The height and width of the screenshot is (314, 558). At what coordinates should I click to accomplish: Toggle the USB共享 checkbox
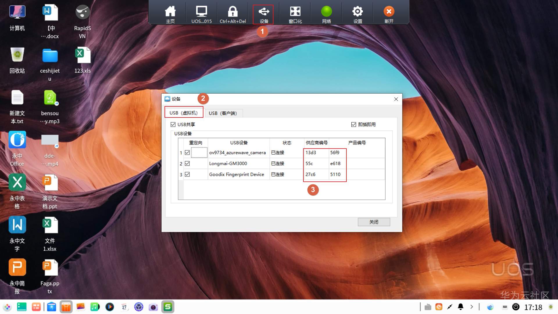(x=173, y=124)
